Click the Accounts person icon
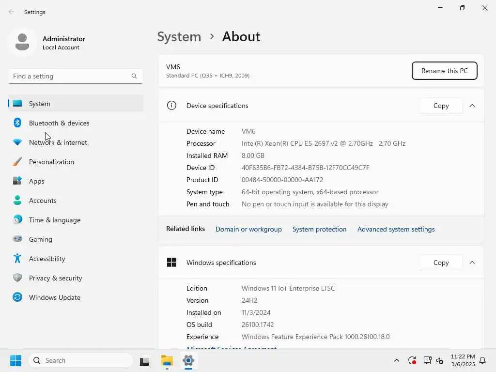The width and height of the screenshot is (496, 372). tap(17, 200)
